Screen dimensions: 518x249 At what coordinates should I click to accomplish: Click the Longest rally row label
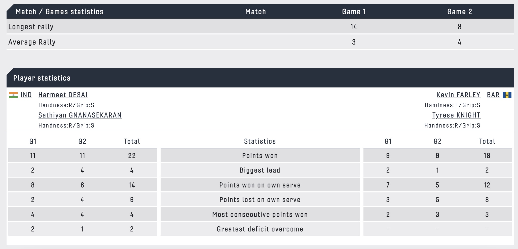(31, 27)
